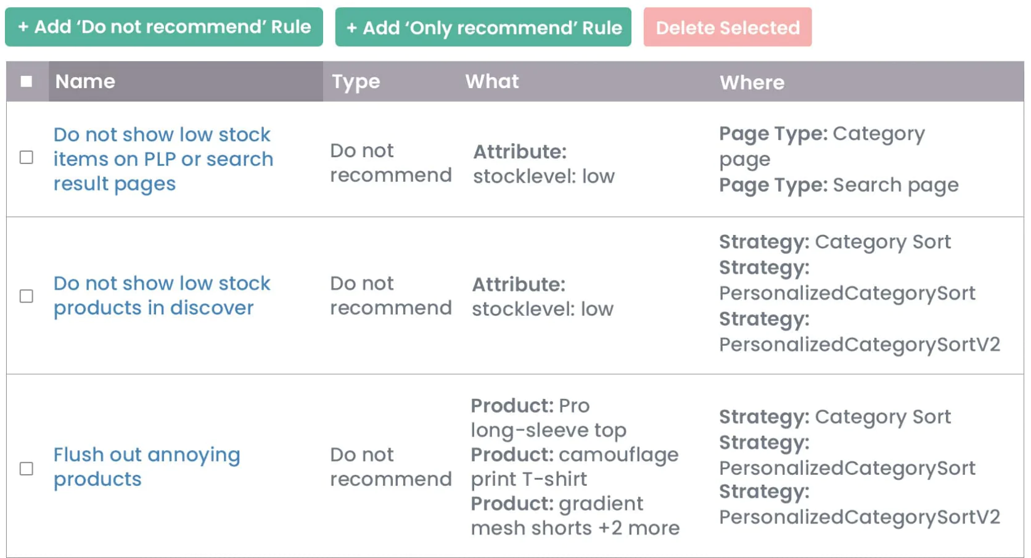Sort the table by the Name column header
The height and width of the screenshot is (558, 1031).
click(x=85, y=81)
